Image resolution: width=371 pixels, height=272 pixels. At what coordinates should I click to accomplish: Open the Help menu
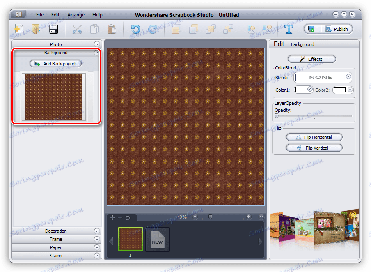[x=97, y=15]
